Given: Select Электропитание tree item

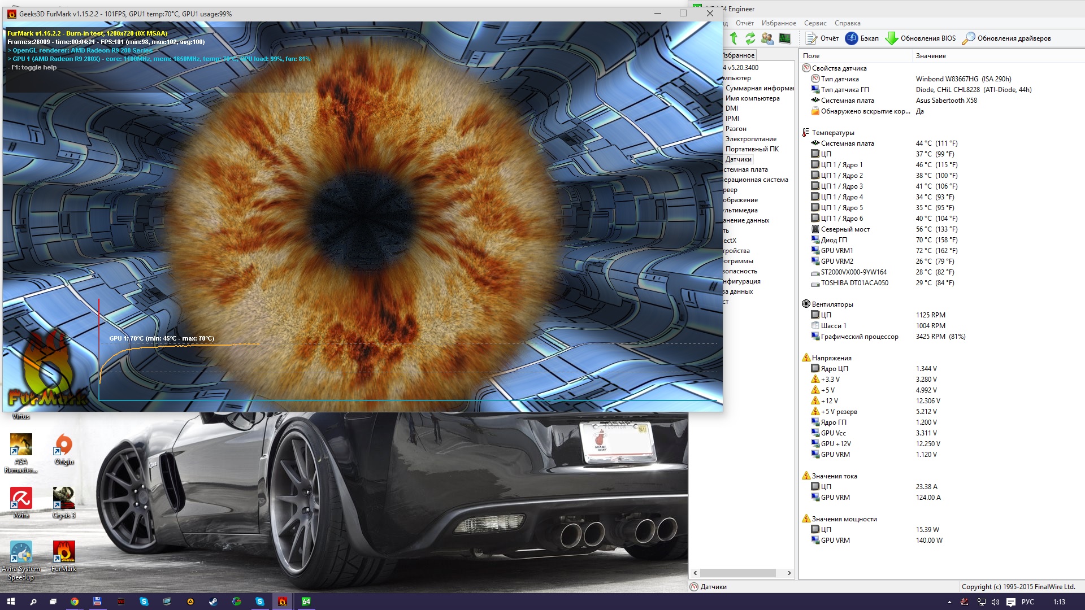Looking at the screenshot, I should pos(750,139).
